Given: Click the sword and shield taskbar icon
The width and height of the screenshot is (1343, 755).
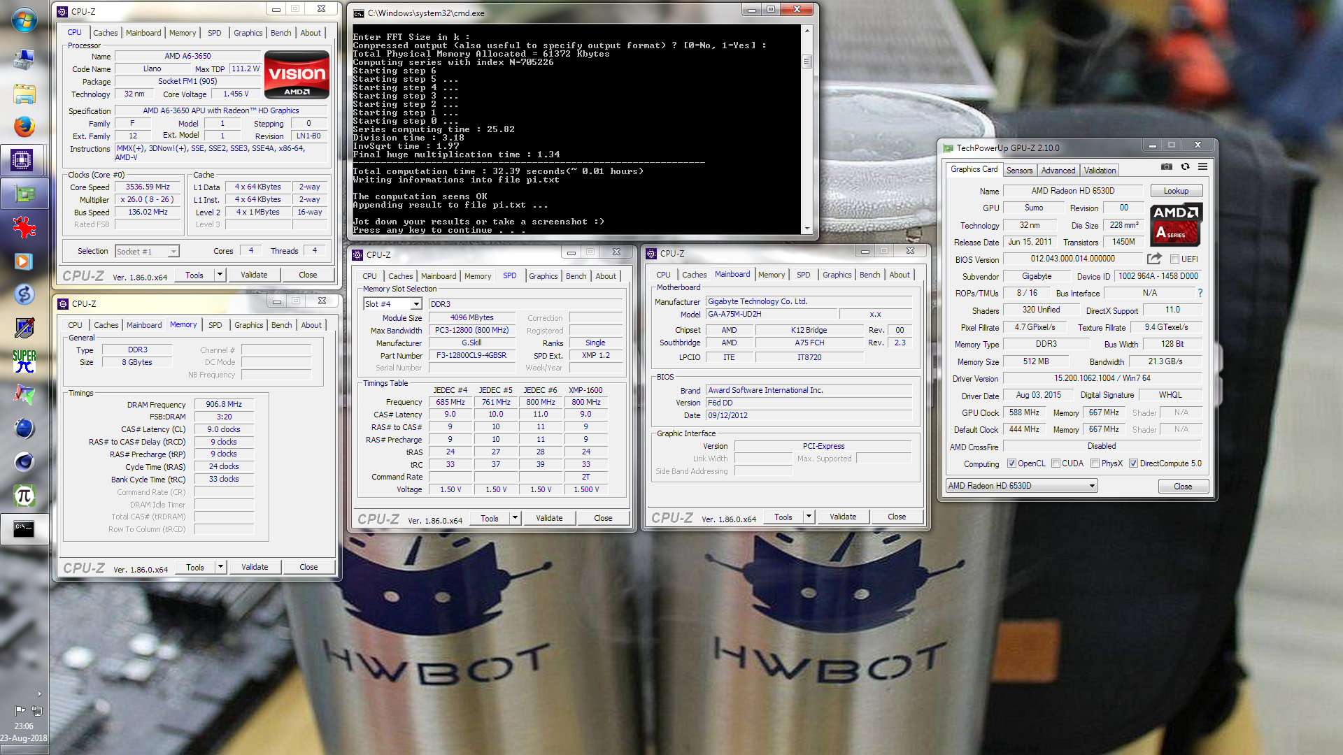Looking at the screenshot, I should (24, 328).
